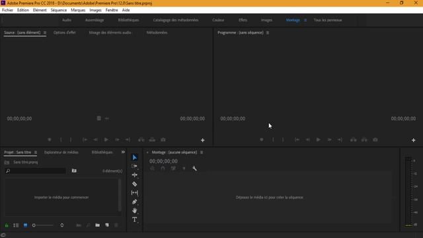Click Project panel search field

[x=35, y=171]
